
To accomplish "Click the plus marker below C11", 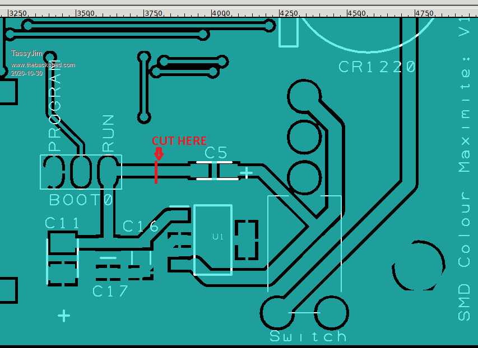I will (64, 316).
